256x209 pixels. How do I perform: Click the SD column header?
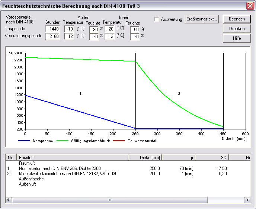point(212,158)
